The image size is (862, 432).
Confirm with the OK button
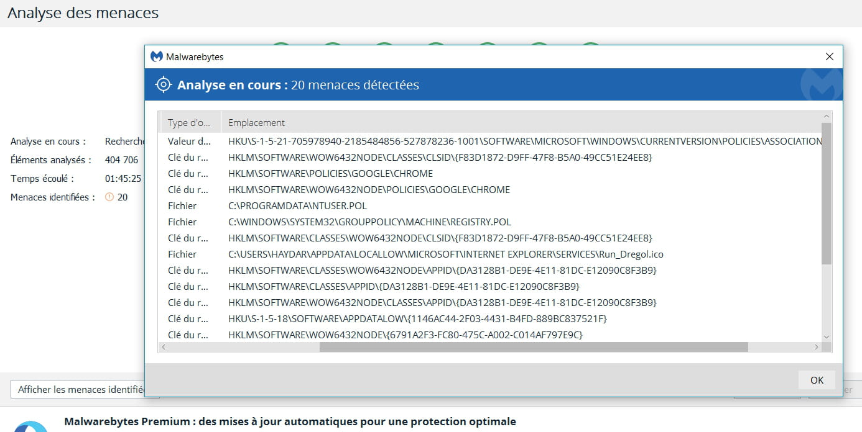pos(817,380)
